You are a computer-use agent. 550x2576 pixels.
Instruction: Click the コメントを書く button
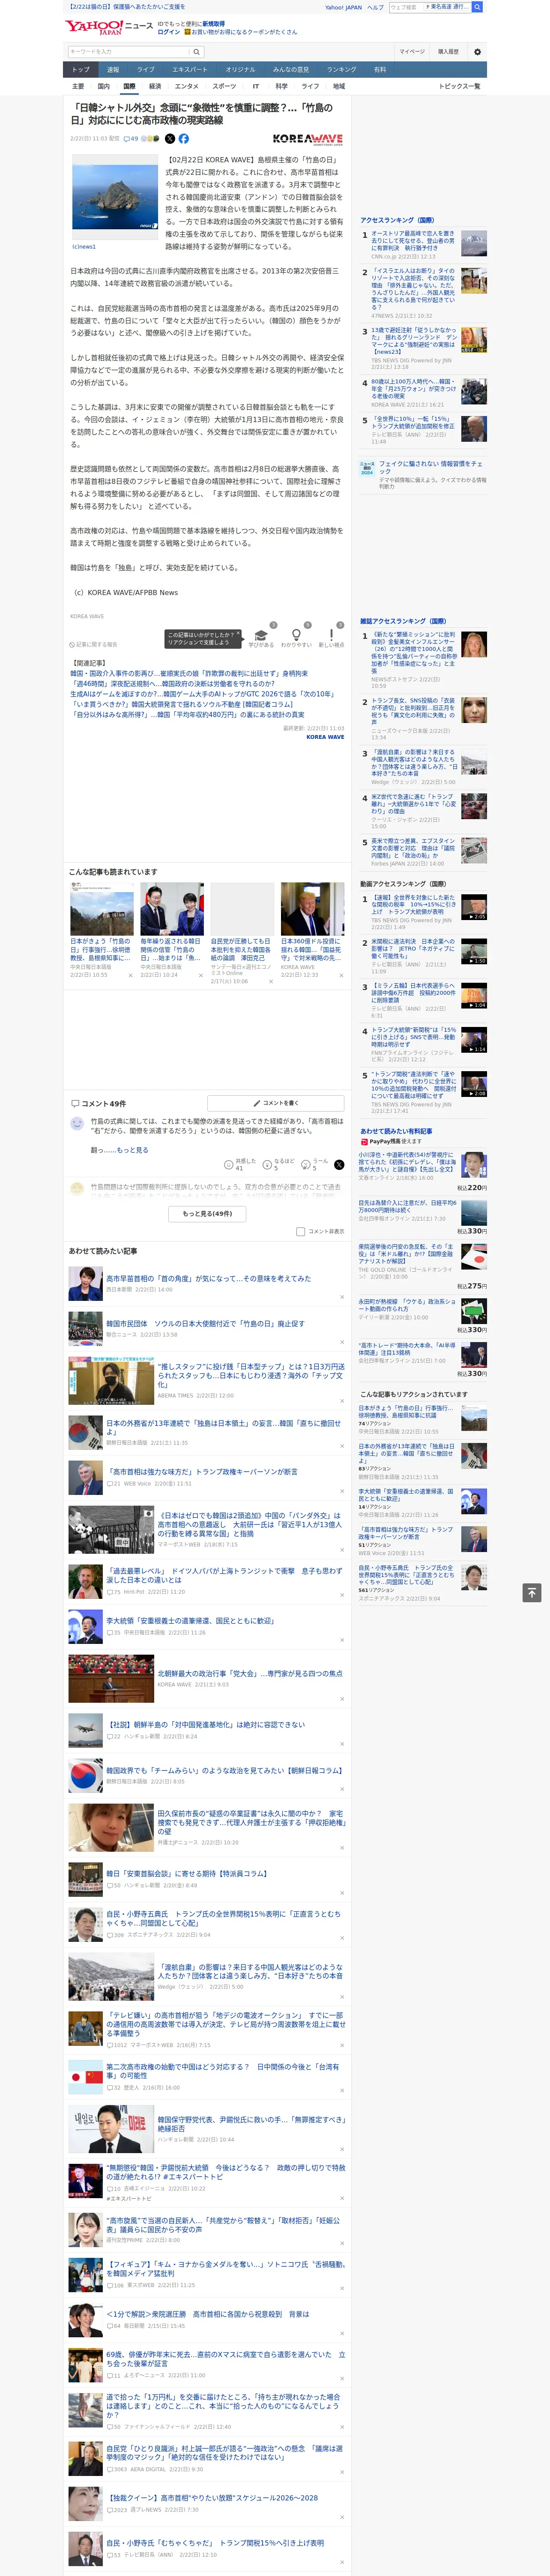tap(275, 1102)
